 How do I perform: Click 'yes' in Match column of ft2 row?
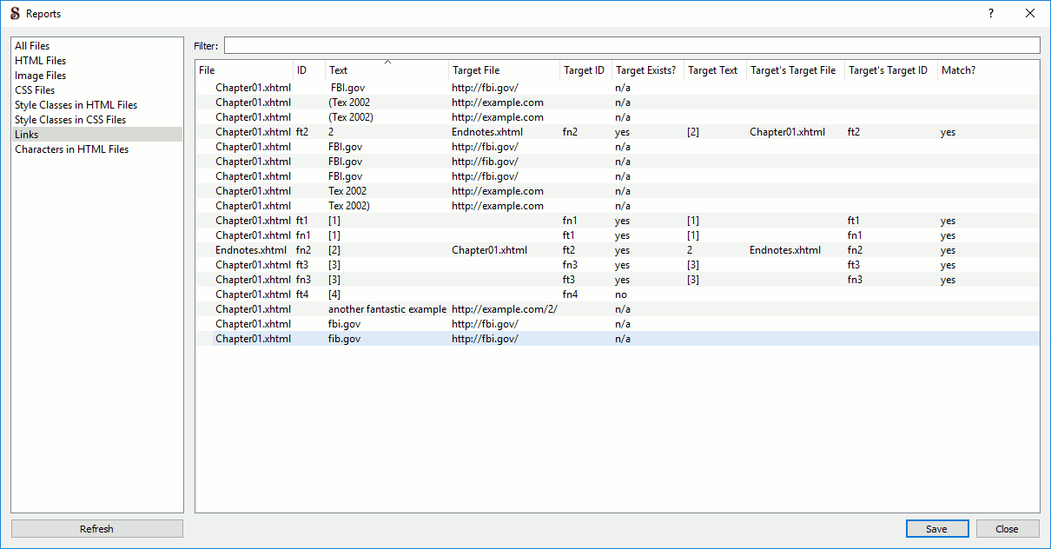948,132
